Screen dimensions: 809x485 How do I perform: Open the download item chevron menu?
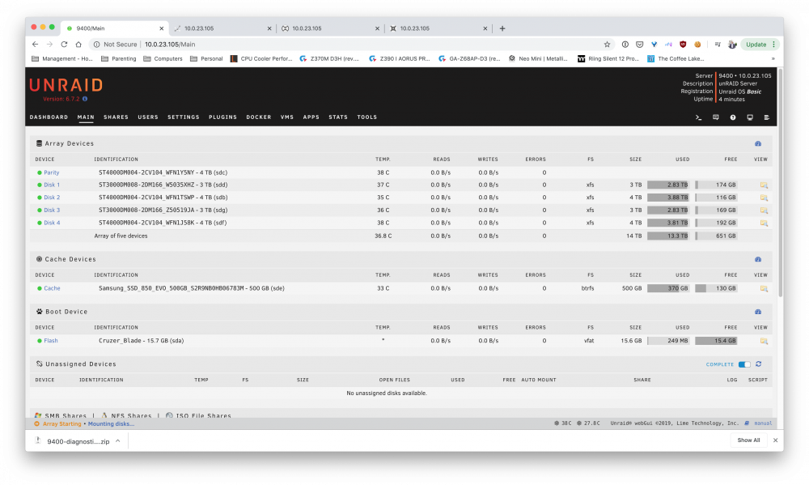(117, 441)
